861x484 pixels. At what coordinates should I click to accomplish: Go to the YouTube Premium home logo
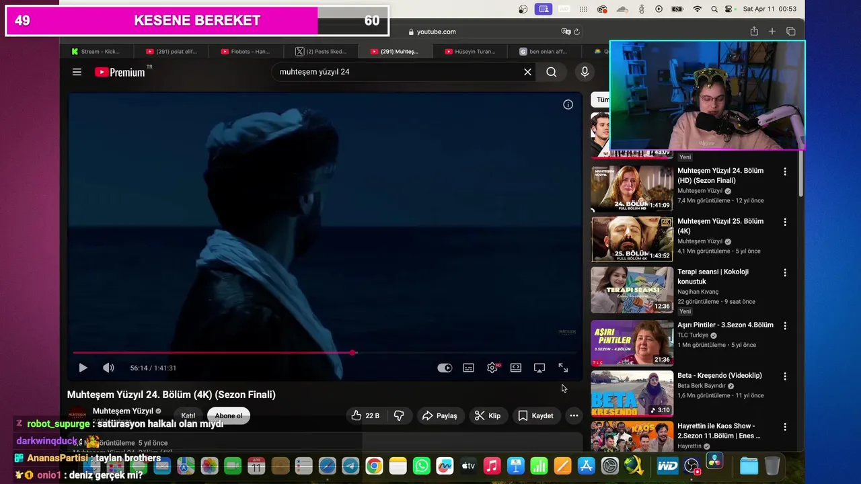[x=120, y=72]
